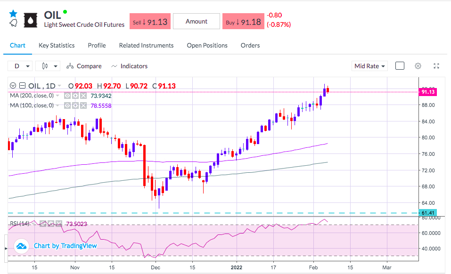This screenshot has width=451, height=274.
Task: Click the MA 100 value 78.5558
Action: coord(101,106)
